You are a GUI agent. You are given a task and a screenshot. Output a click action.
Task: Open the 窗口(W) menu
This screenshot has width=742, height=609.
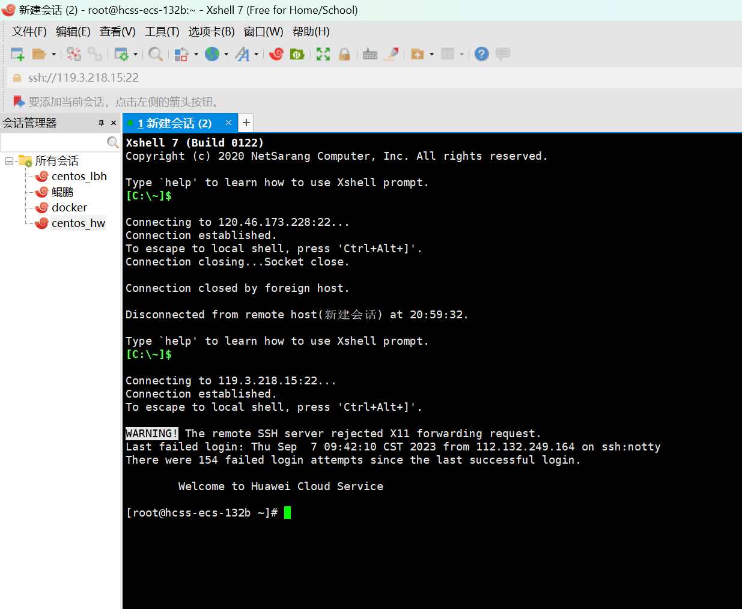[x=264, y=32]
